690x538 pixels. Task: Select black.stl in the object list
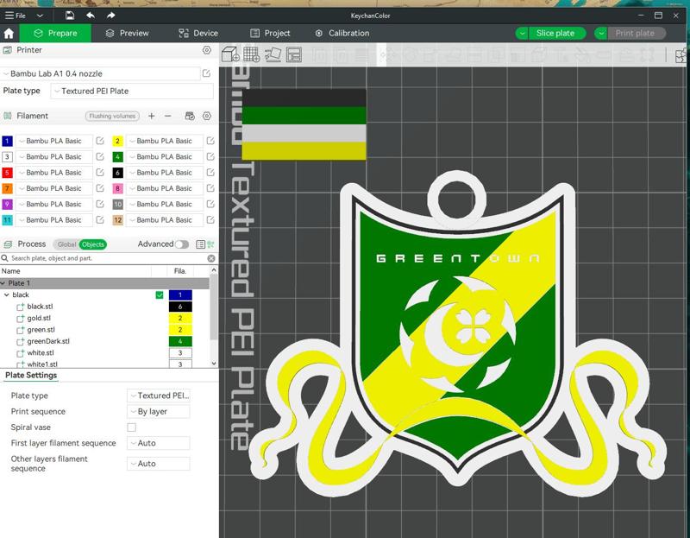coord(40,307)
